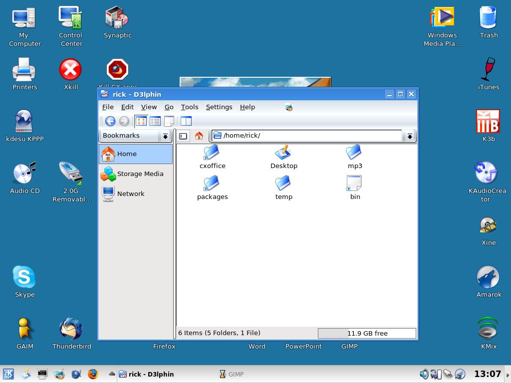Click the 11.9 GB free space bar

tap(367, 334)
